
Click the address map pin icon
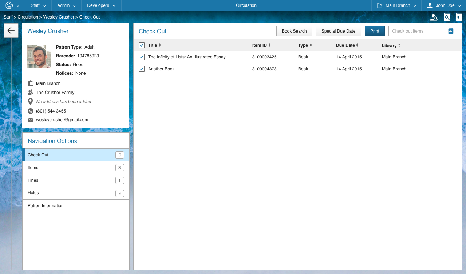click(x=30, y=101)
